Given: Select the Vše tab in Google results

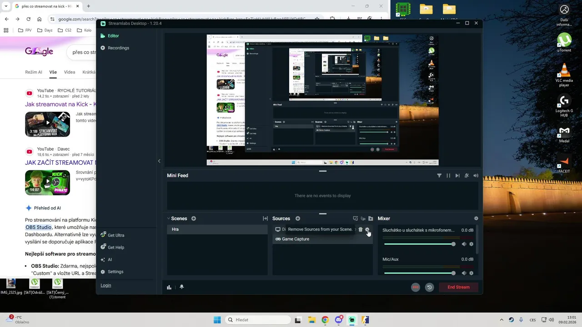Looking at the screenshot, I should tap(53, 72).
